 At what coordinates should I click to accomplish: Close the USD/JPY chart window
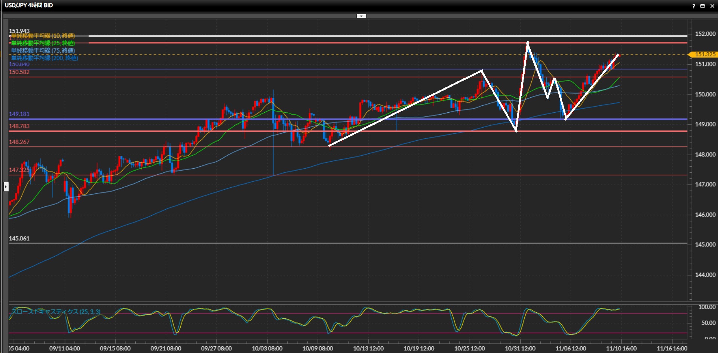coord(712,6)
